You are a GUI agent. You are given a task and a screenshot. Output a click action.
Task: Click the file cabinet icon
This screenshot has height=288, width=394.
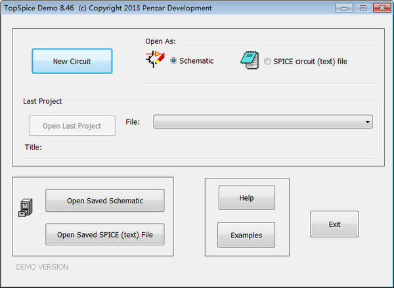(x=26, y=208)
